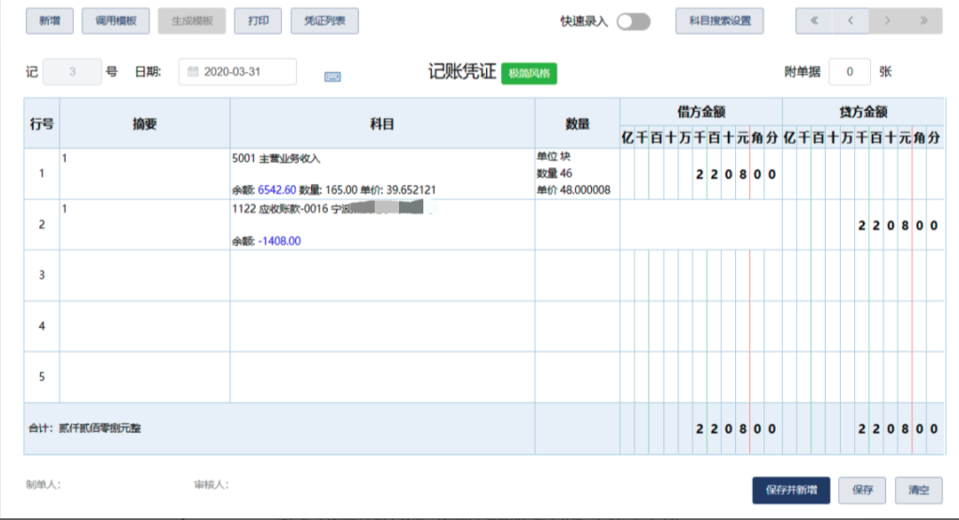Screen dimensions: 959x520
Task: Jump to first voucher double-arrow icon
Action: pyautogui.click(x=814, y=21)
